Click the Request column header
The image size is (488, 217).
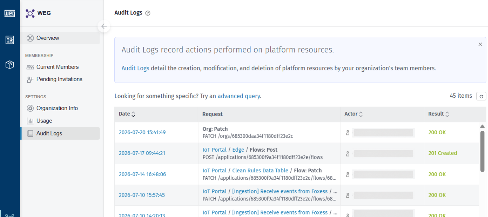point(212,114)
